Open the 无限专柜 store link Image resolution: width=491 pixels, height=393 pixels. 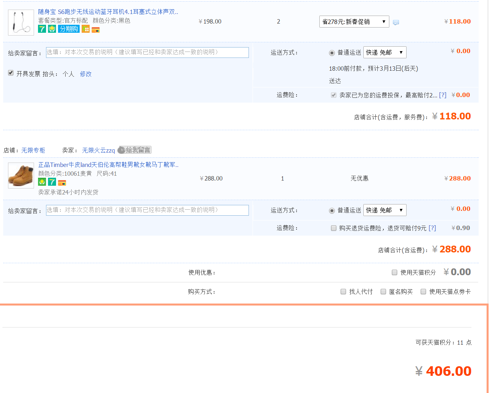[33, 150]
